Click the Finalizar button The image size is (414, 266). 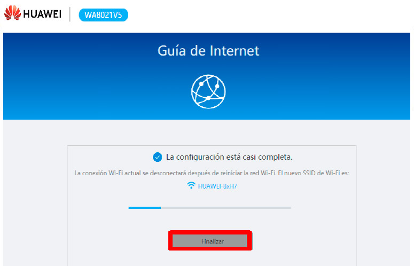[x=210, y=241]
